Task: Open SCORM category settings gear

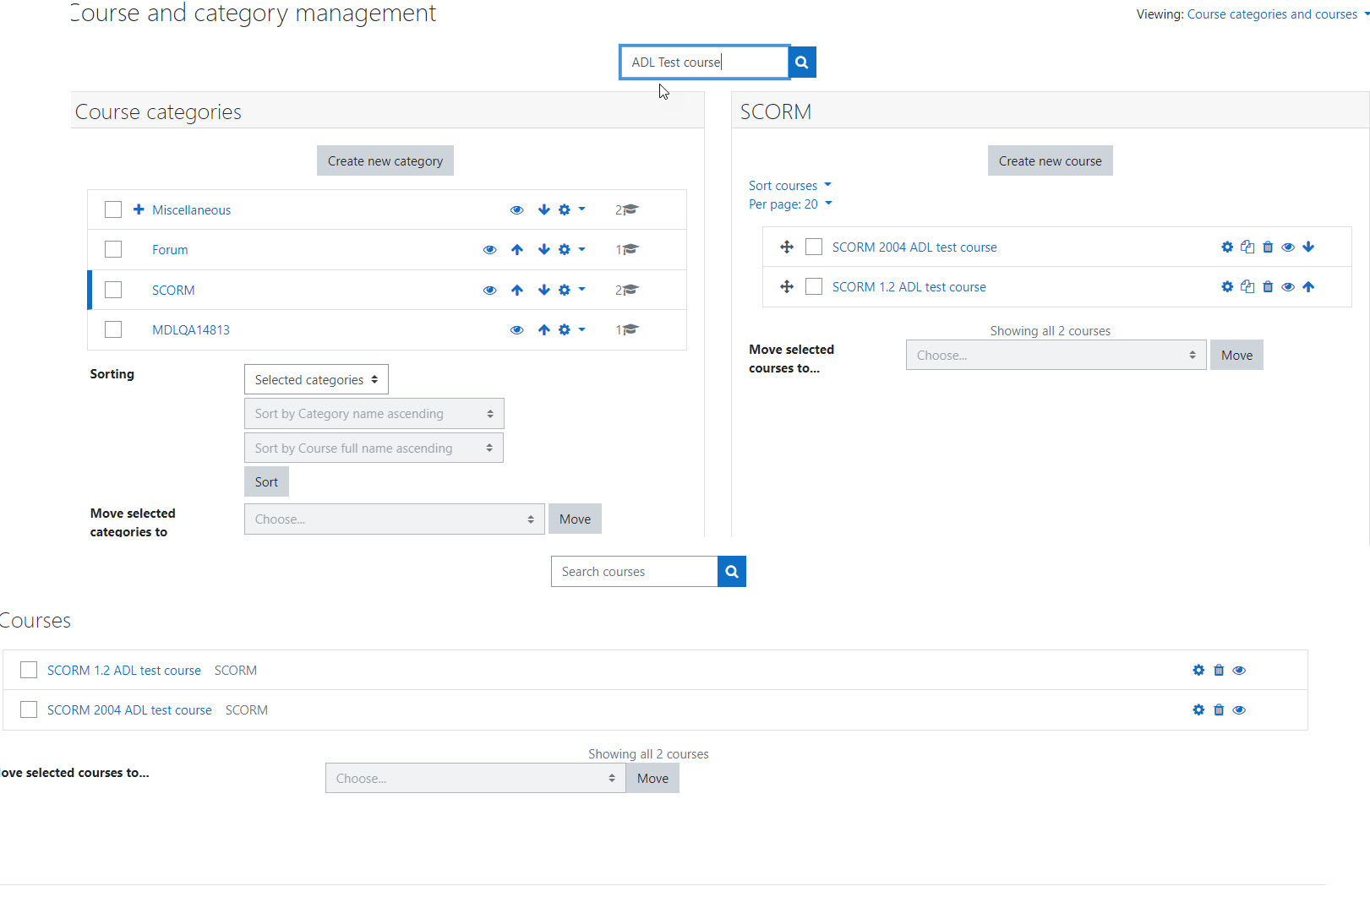Action: [x=565, y=290]
